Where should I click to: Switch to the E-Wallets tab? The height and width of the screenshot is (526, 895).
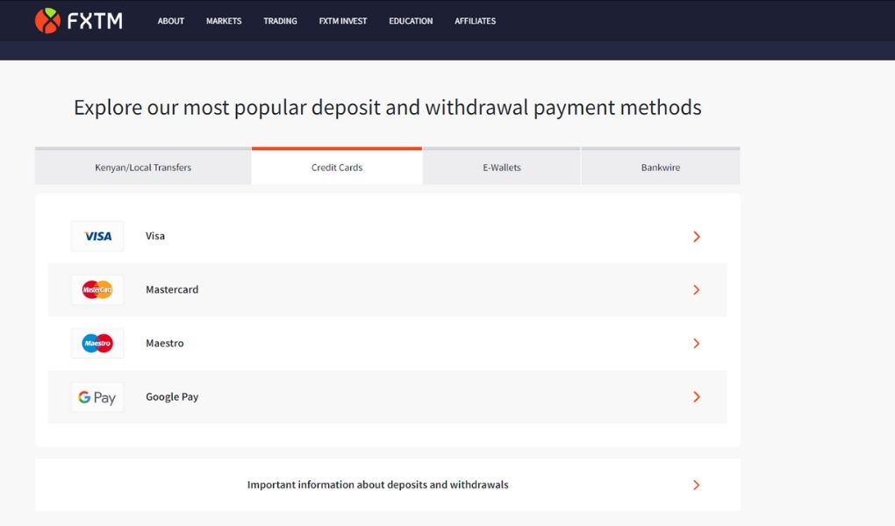click(x=502, y=167)
